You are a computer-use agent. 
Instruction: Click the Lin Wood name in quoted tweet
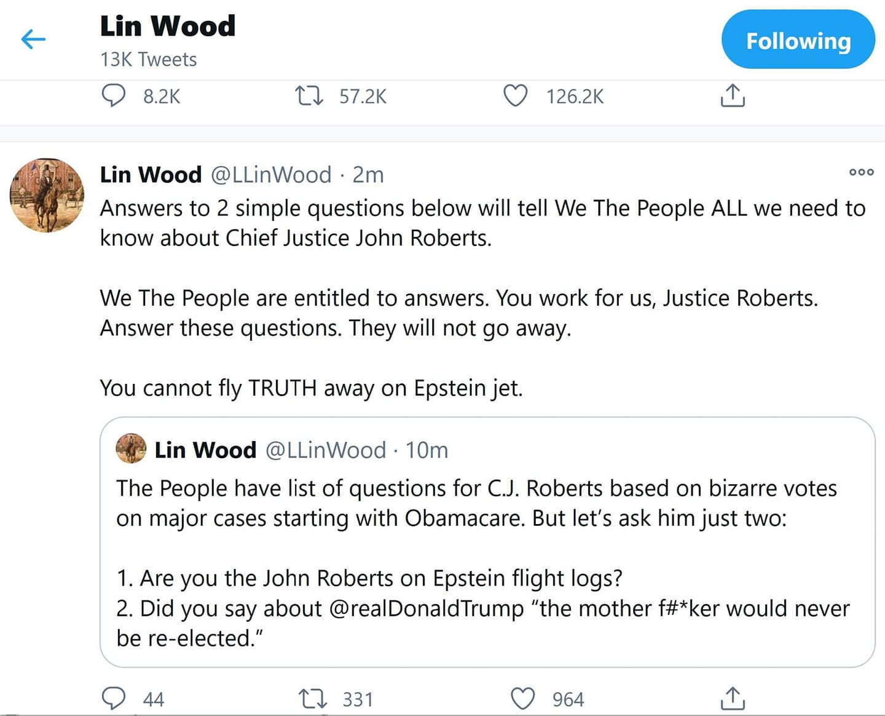click(x=205, y=450)
